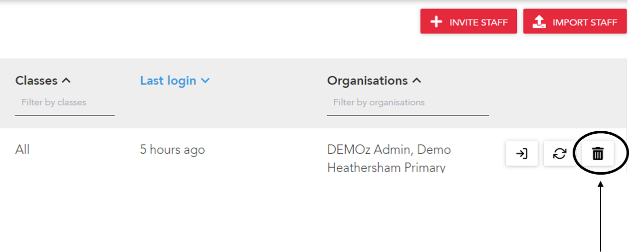Log in as staff via arrow-door icon
Viewport: 629px width, 252px height.
pos(522,154)
